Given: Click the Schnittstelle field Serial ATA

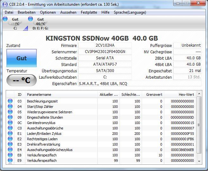Looking at the screenshot, I should tap(105, 58).
